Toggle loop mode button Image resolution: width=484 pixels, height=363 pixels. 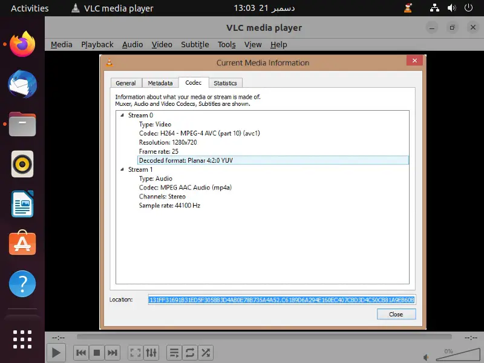(190, 353)
